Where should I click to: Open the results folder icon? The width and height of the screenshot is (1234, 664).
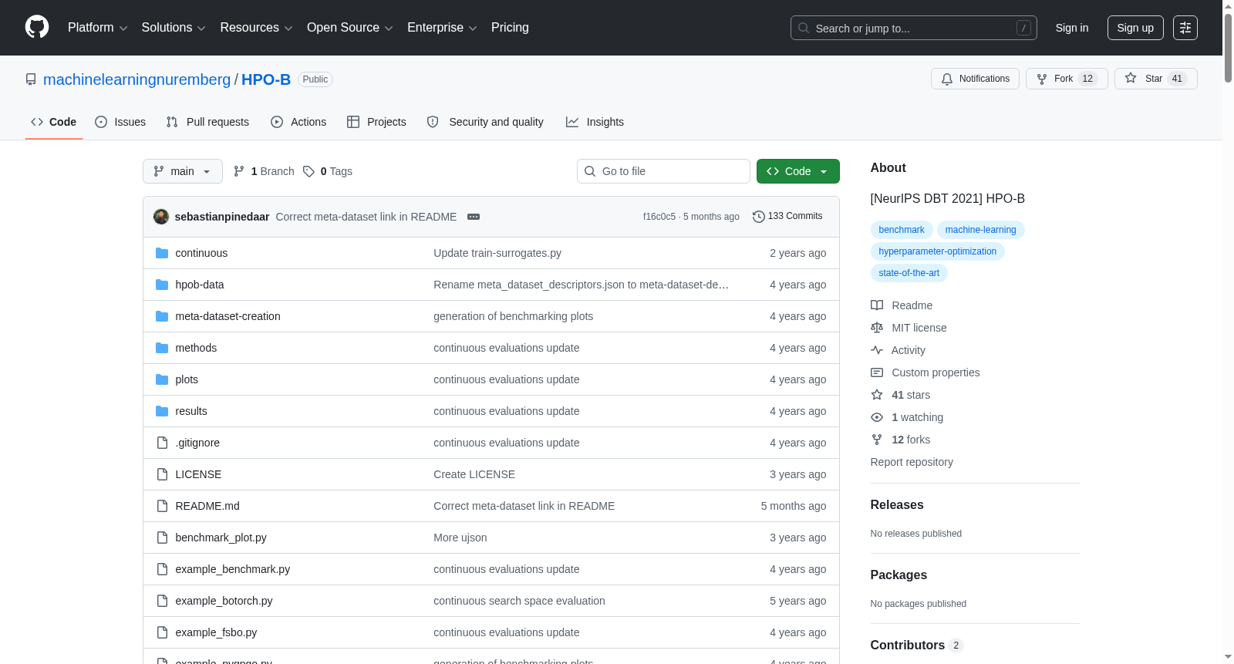tap(162, 411)
